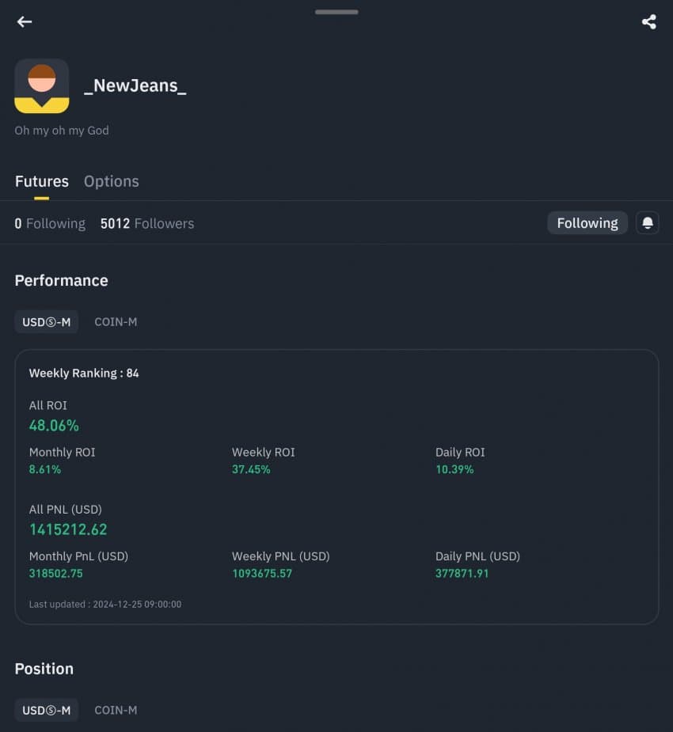Image resolution: width=673 pixels, height=732 pixels.
Task: Click the Weekly ROI value 37.45%
Action: pos(251,469)
